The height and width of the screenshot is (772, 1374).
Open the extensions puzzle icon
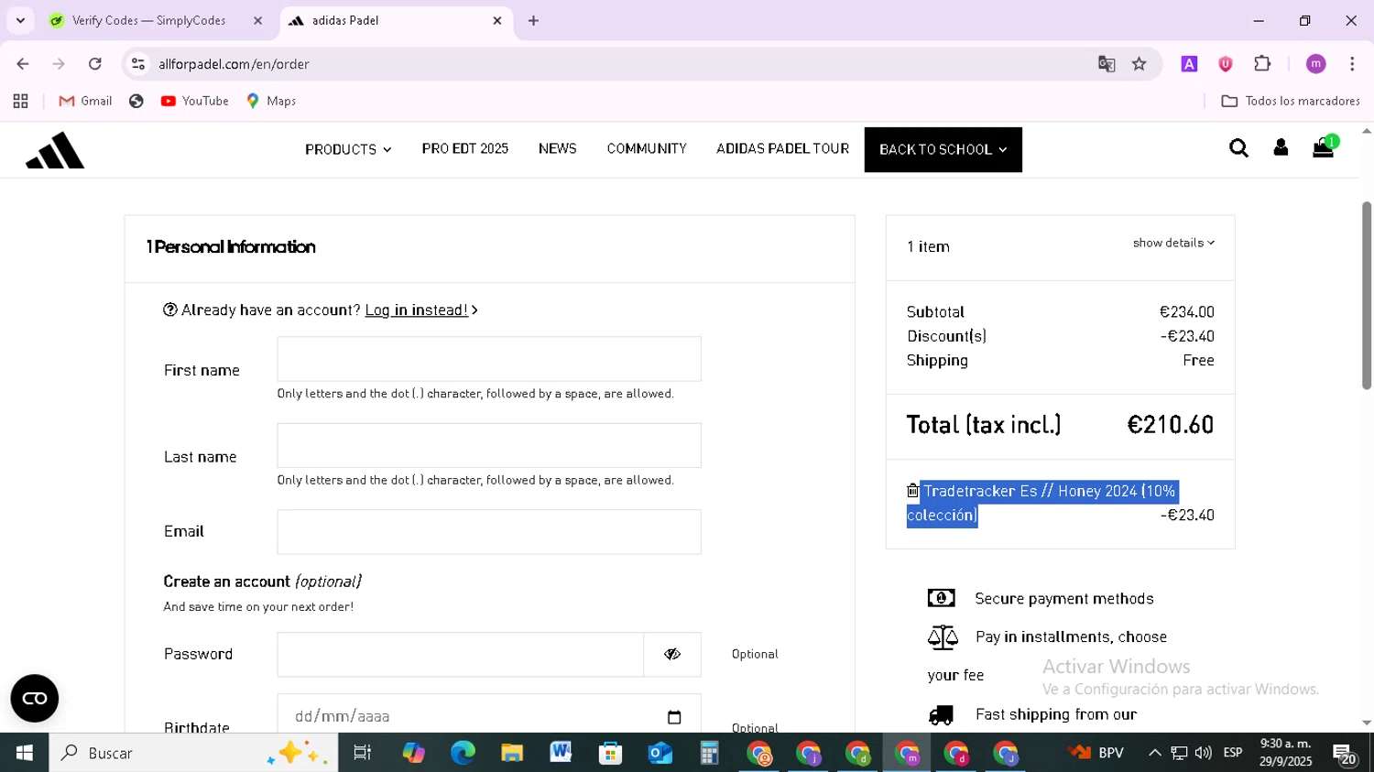1262,64
